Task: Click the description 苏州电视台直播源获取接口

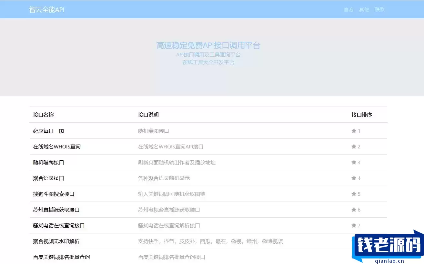Action: click(x=169, y=210)
